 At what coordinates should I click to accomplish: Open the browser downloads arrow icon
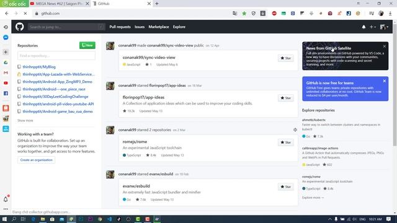[390, 14]
